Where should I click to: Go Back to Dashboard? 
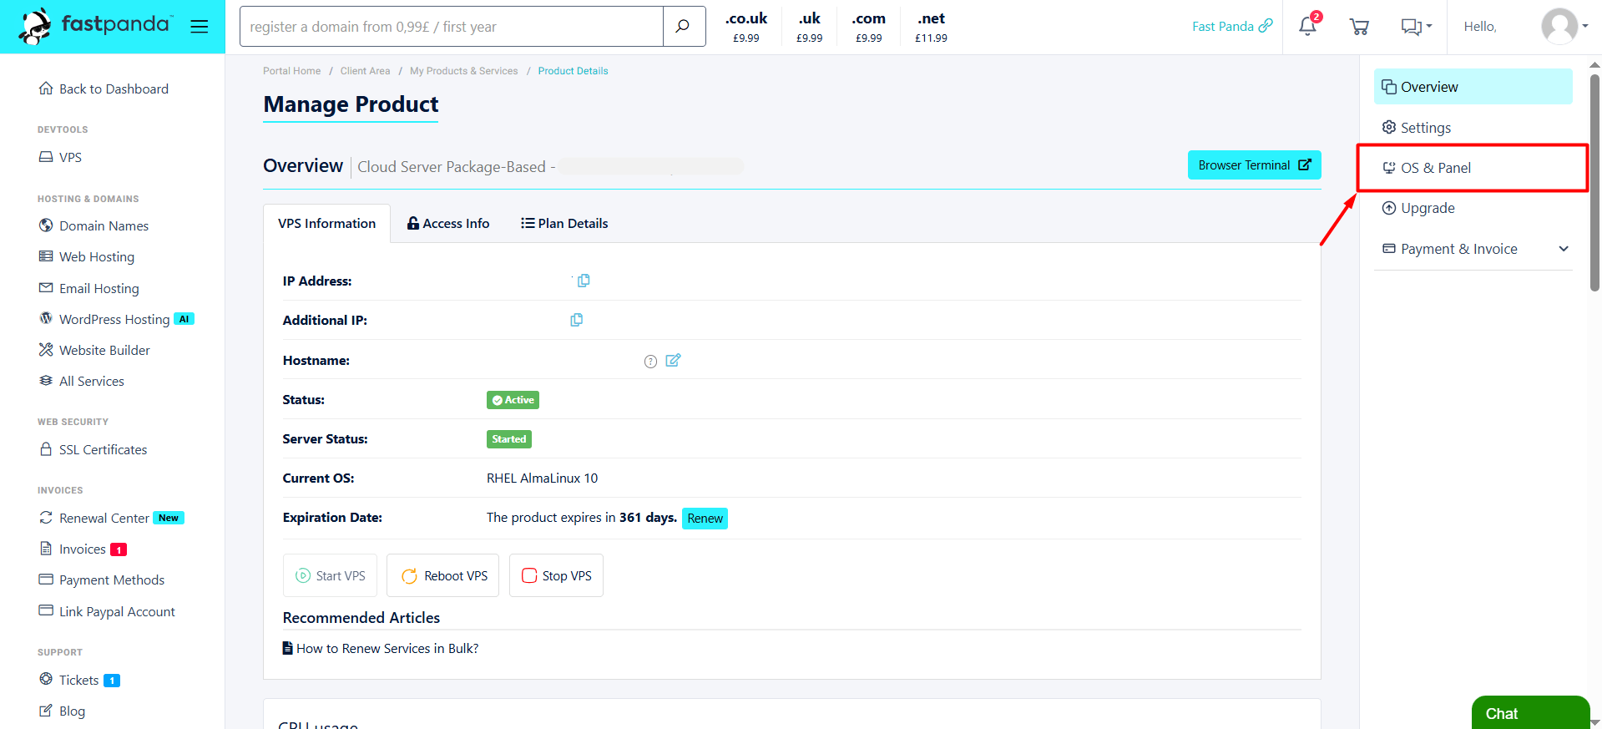[x=104, y=89]
